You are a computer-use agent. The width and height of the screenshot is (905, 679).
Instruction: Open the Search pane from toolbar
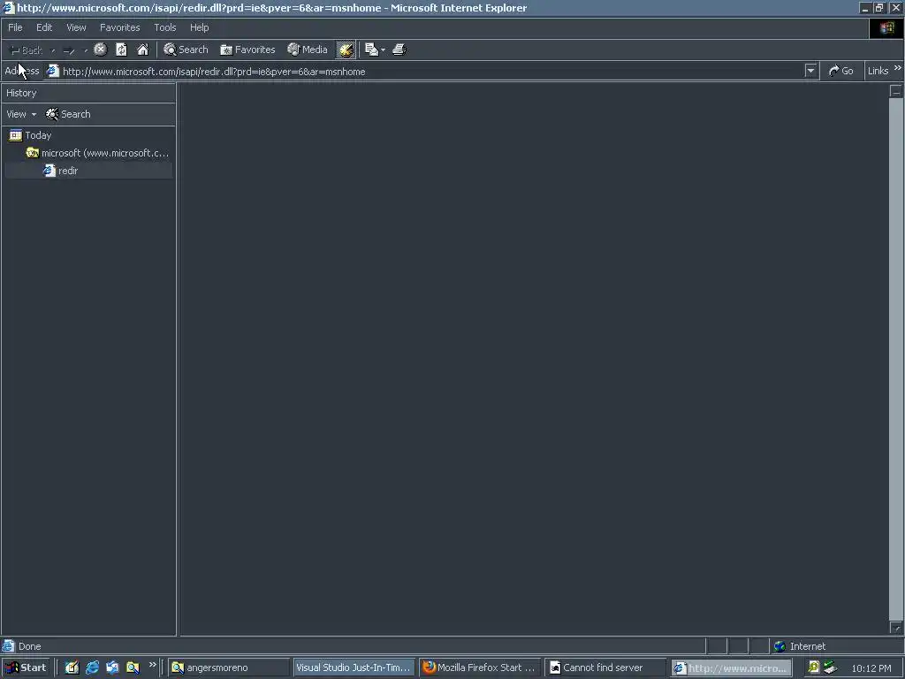(x=186, y=50)
